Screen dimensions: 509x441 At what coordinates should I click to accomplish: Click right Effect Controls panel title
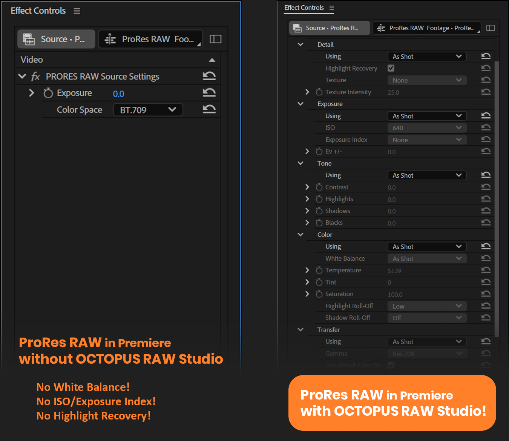[x=304, y=8]
